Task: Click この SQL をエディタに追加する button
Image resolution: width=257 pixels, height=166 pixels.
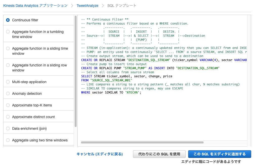Action: [220, 154]
